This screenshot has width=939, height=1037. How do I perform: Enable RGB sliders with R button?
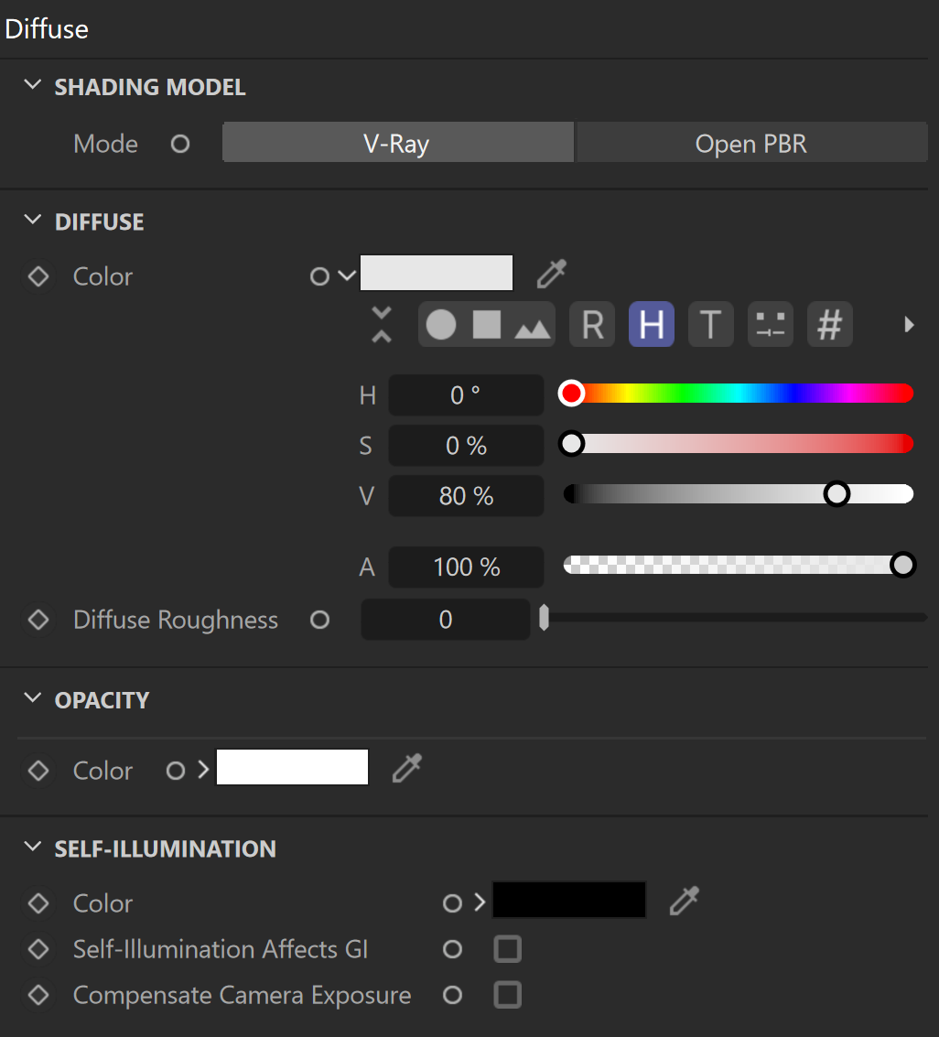592,325
